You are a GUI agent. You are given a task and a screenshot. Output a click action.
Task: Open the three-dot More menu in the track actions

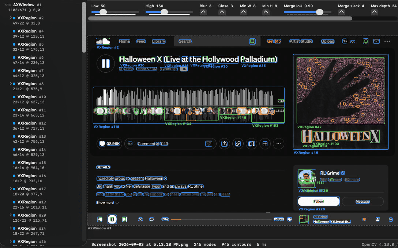tap(278, 144)
